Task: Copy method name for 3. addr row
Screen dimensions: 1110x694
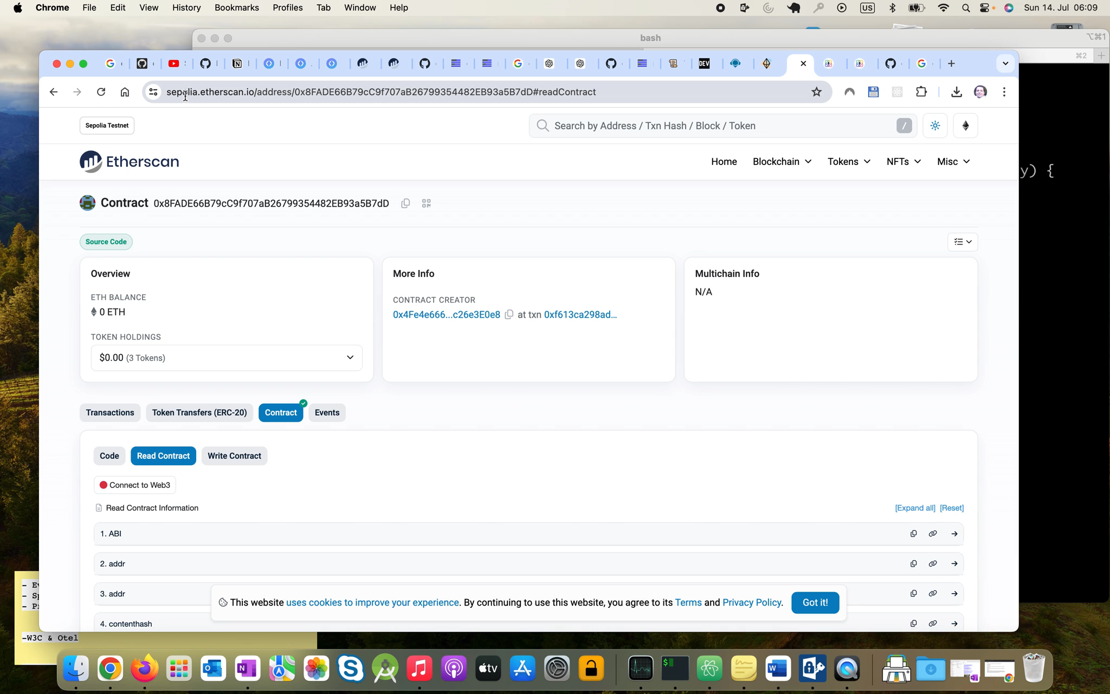Action: click(x=913, y=594)
